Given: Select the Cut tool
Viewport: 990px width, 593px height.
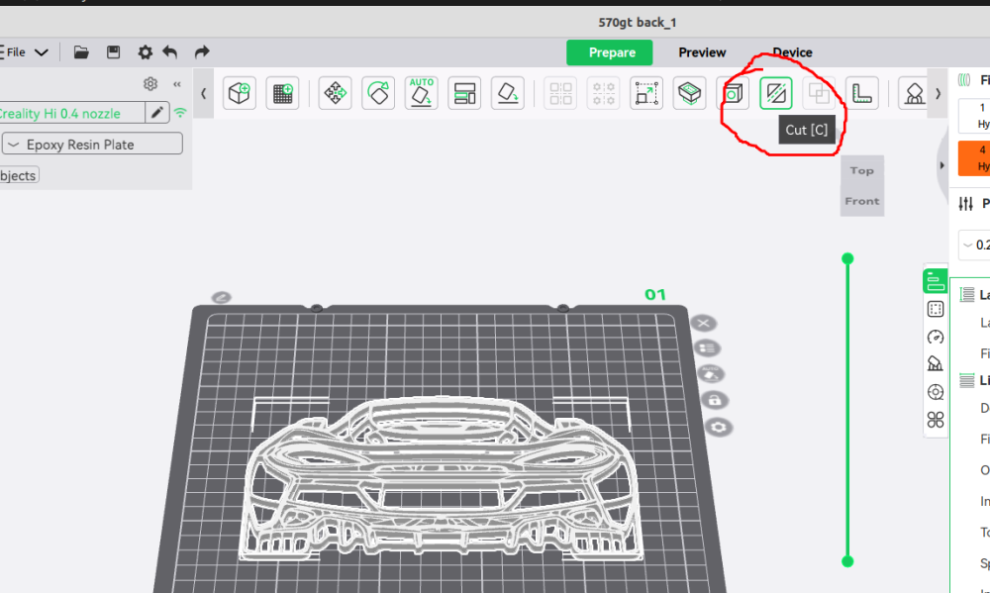Looking at the screenshot, I should [775, 93].
